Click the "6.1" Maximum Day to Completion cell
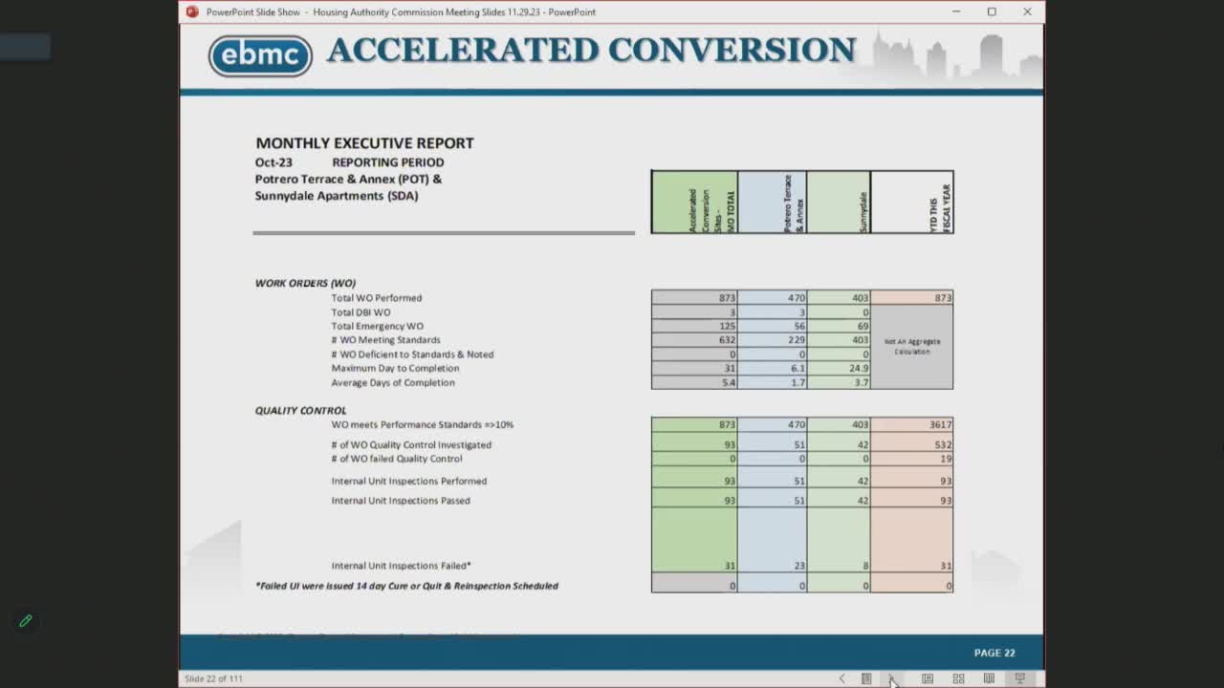 point(772,368)
